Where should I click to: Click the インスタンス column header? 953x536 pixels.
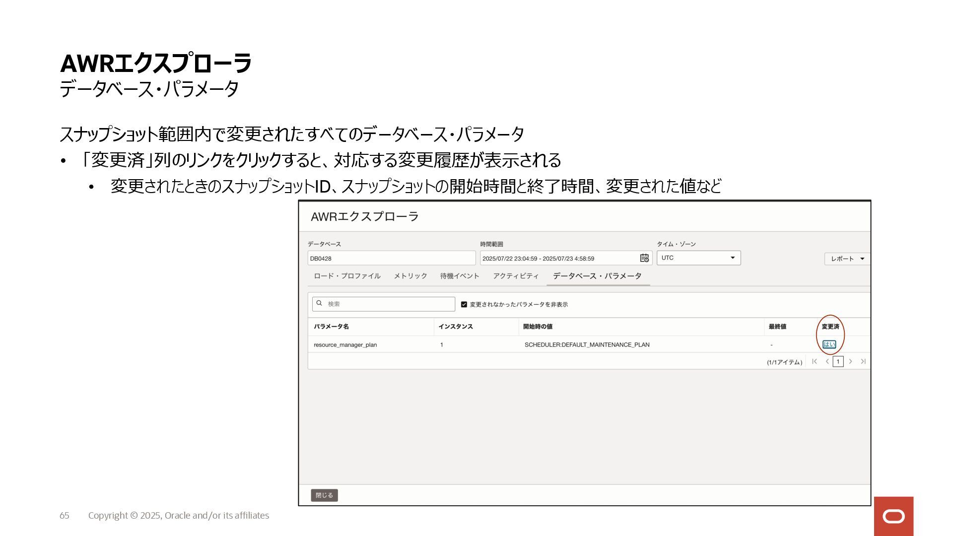coord(455,327)
